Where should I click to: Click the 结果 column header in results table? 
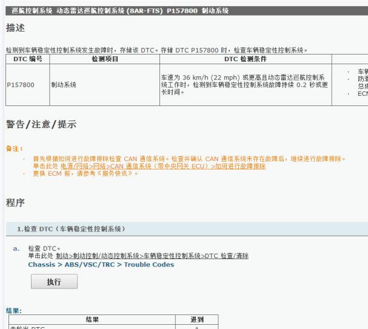(x=92, y=319)
